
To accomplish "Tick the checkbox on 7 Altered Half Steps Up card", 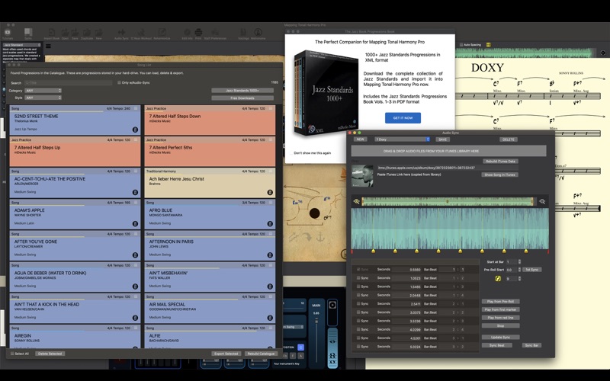I will coord(136,139).
